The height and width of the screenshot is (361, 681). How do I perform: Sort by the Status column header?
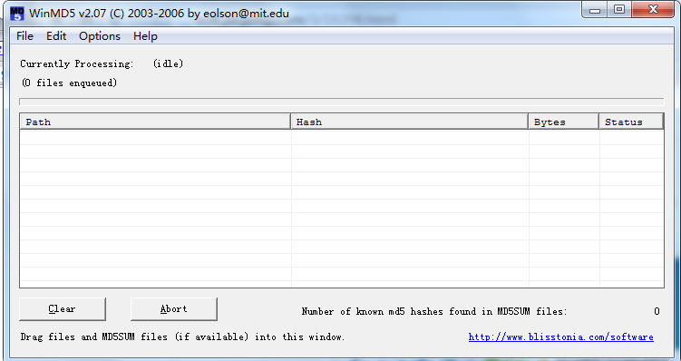[631, 122]
